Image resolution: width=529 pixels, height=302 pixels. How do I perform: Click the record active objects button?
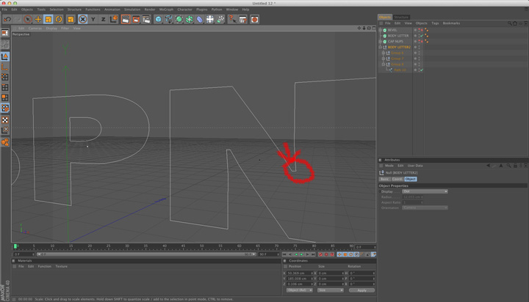[x=321, y=254]
